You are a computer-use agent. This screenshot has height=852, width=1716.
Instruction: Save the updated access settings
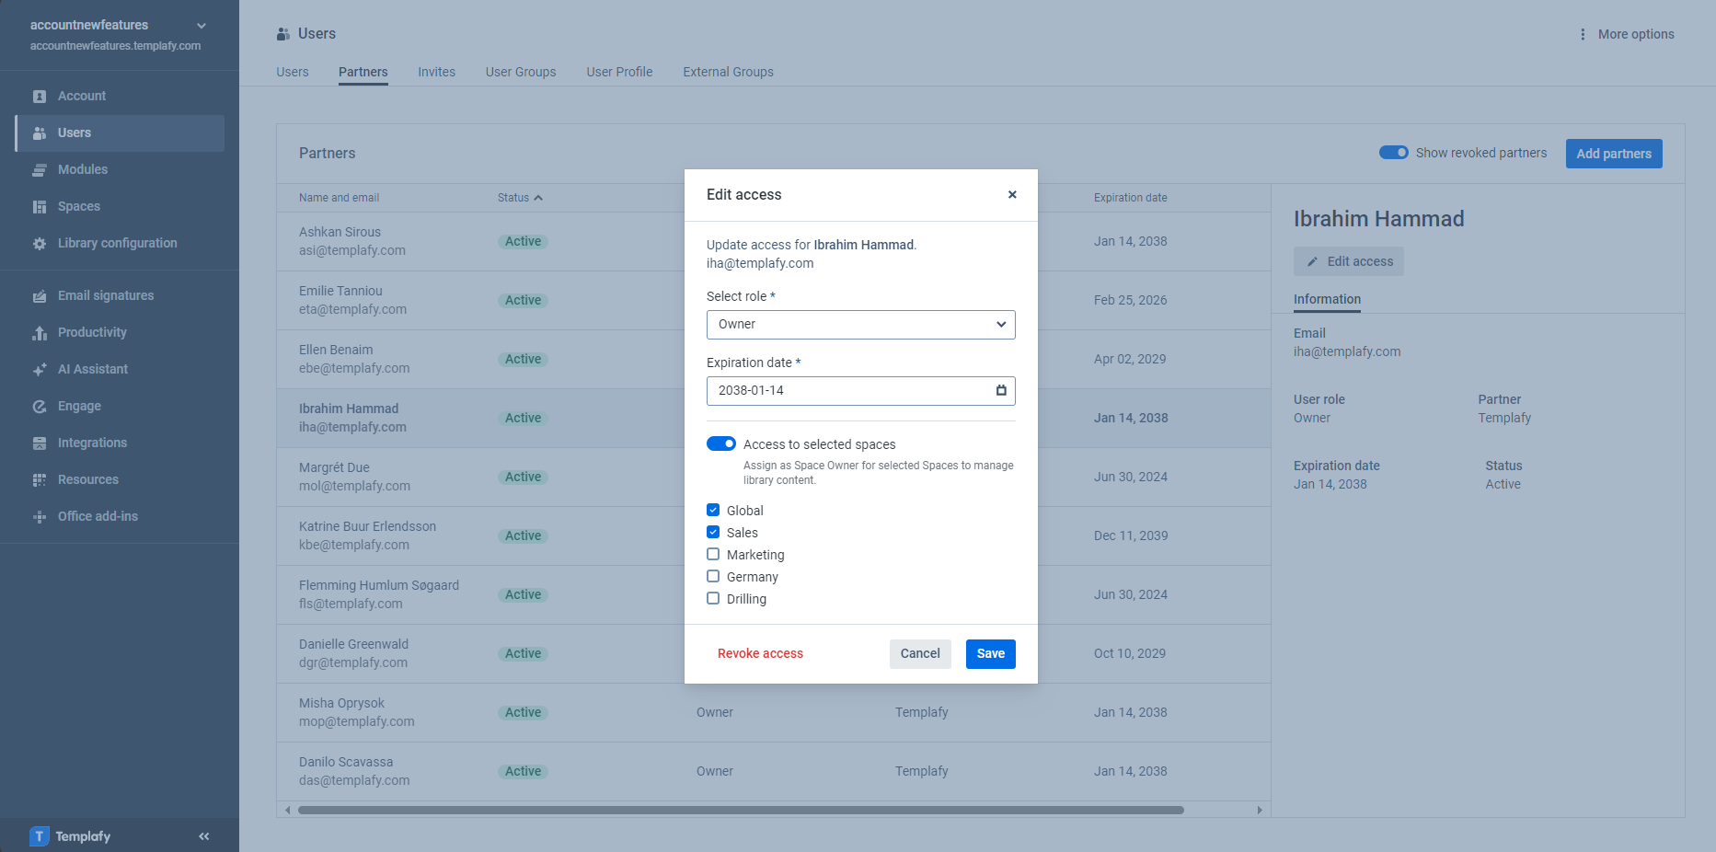tap(990, 653)
